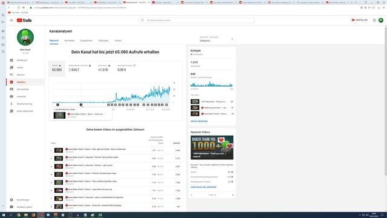The image size is (387, 218).
Task: Click the VIDEOANALYSE ANSEHEN link
Action: pyautogui.click(x=203, y=187)
